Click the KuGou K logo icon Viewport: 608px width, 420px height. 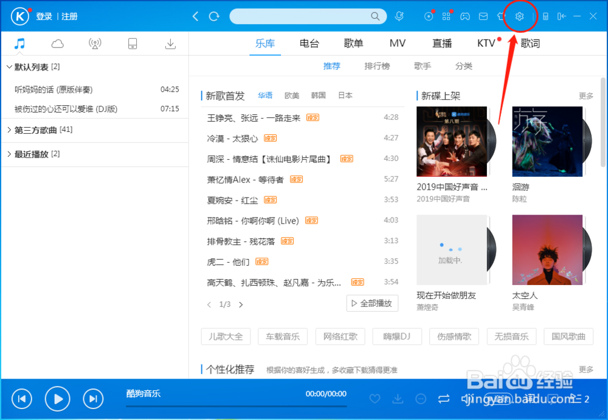pos(19,16)
